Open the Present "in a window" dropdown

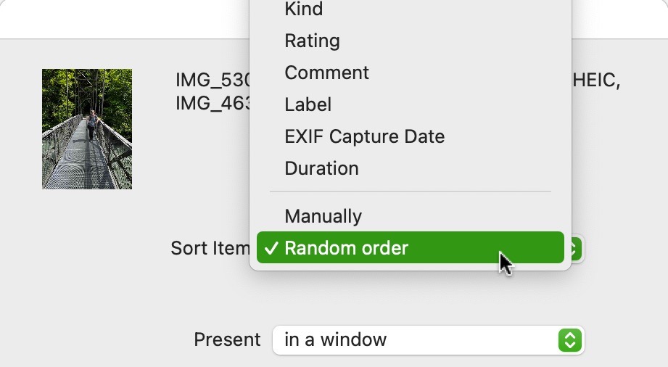click(x=428, y=339)
